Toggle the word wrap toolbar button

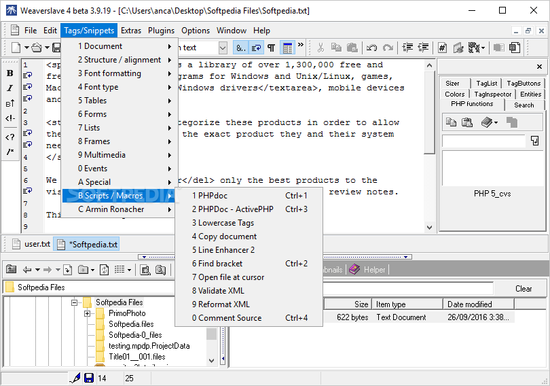256,48
